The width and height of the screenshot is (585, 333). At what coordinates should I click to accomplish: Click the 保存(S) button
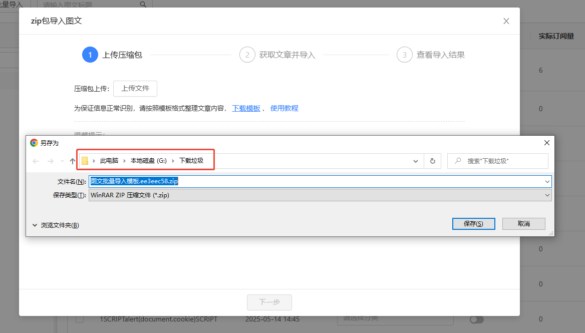coord(473,224)
